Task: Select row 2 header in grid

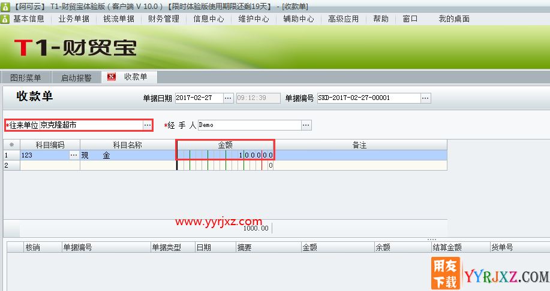Action: (x=11, y=165)
